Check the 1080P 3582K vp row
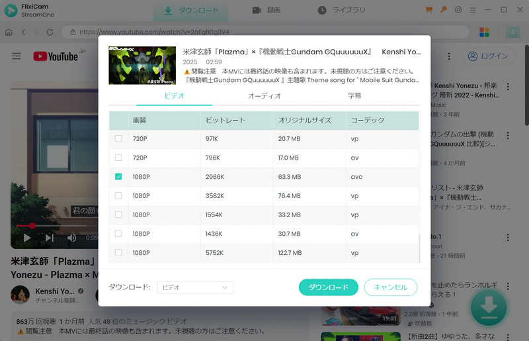Image resolution: width=529 pixels, height=341 pixels. click(x=118, y=196)
